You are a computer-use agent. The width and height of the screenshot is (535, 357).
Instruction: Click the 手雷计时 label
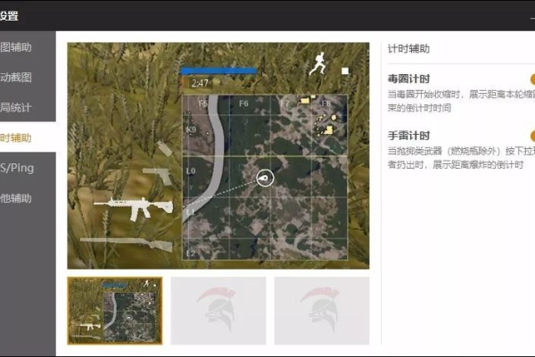coord(408,136)
